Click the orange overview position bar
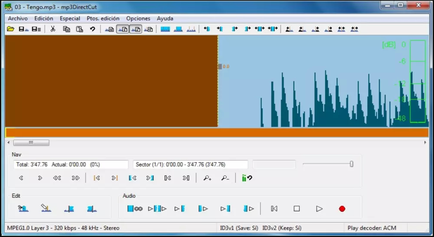Image resolution: width=434 pixels, height=237 pixels. click(217, 132)
